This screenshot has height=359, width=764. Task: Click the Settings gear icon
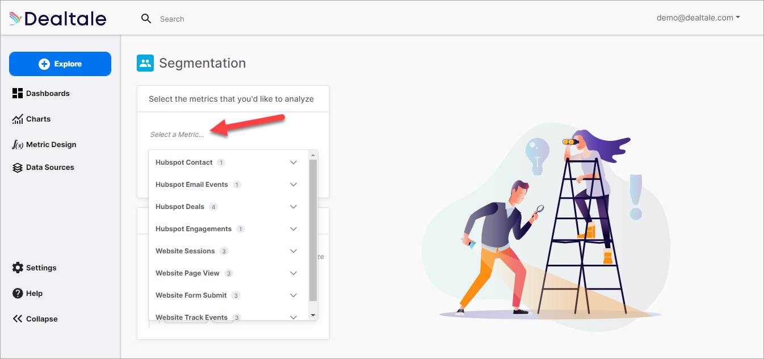coord(18,268)
